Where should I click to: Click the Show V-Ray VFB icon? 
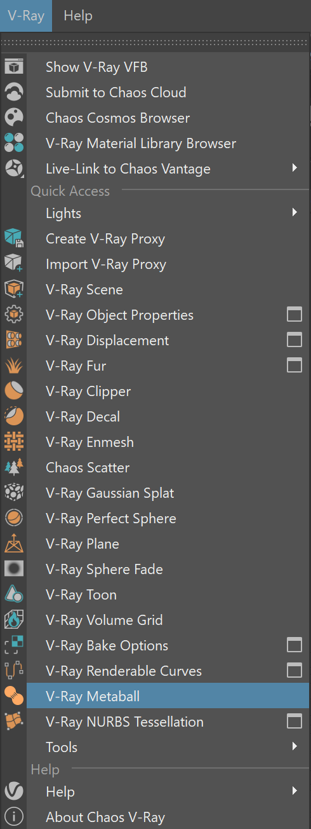point(14,67)
